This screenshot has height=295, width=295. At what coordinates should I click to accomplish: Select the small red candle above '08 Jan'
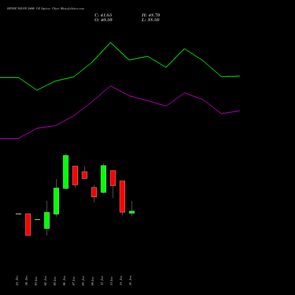(x=84, y=175)
